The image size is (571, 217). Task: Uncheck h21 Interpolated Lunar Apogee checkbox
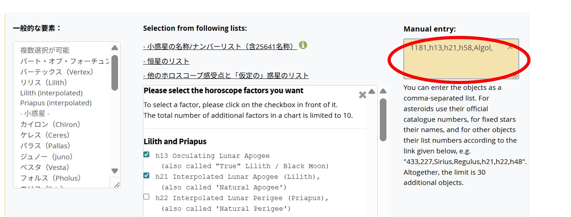147,176
